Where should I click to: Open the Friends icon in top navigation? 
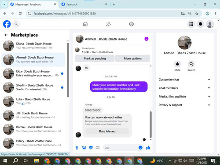click(x=108, y=24)
